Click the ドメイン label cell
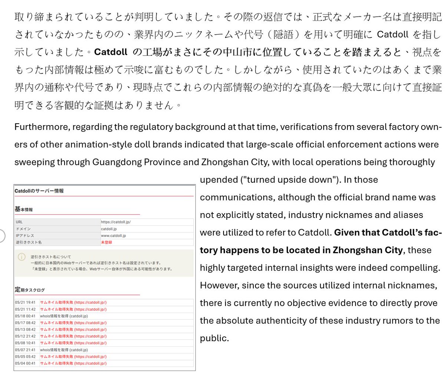 coord(57,229)
